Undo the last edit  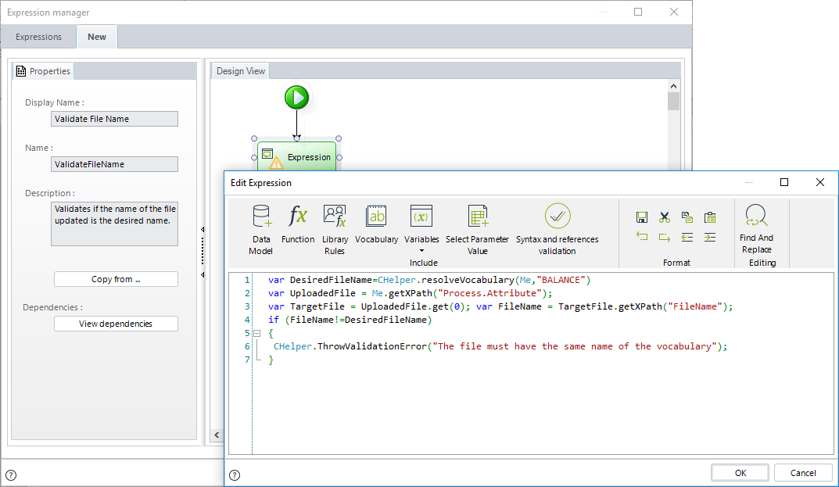[641, 237]
